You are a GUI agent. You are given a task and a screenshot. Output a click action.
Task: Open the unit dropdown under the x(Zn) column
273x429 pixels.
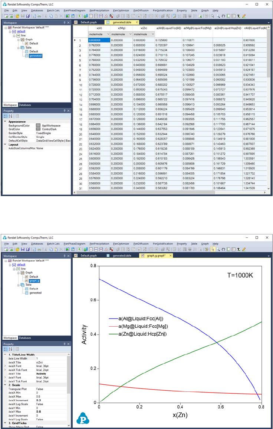point(153,34)
